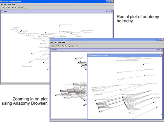
Task: Click floppy save icon in front window toolbar
Action: (69, 46)
